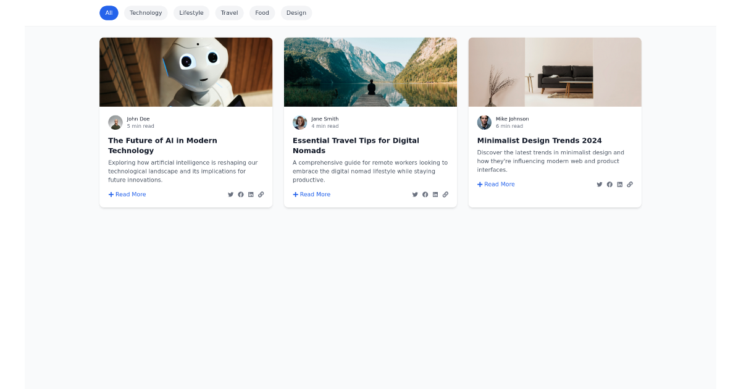Share Design Trends 2024 on Facebook
Image resolution: width=741 pixels, height=389 pixels.
click(609, 184)
